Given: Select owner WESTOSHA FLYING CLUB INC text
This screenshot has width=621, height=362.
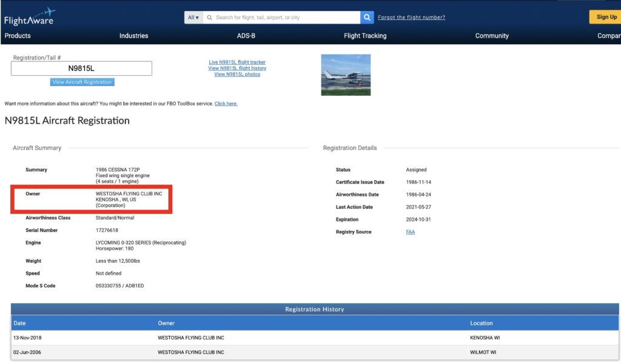Looking at the screenshot, I should tap(129, 193).
